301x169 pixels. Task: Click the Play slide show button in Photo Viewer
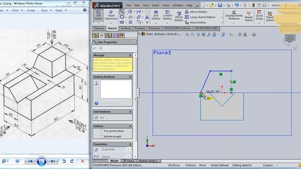pyautogui.click(x=41, y=161)
